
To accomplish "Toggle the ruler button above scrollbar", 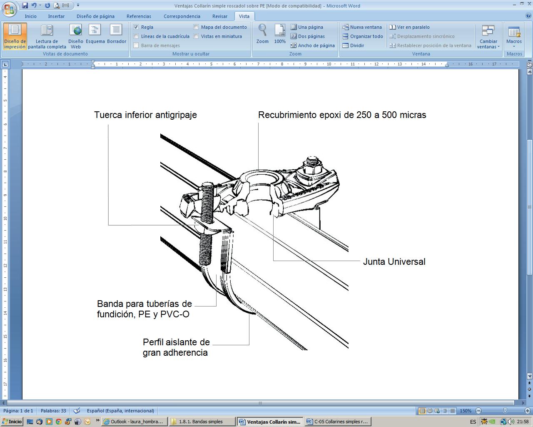I will (x=529, y=65).
